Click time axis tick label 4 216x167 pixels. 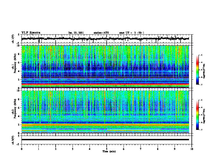click(x=90, y=149)
